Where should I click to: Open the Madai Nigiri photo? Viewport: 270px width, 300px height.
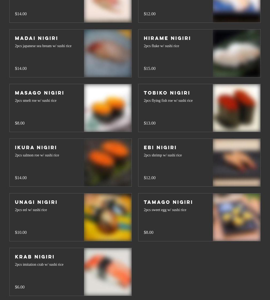108,53
